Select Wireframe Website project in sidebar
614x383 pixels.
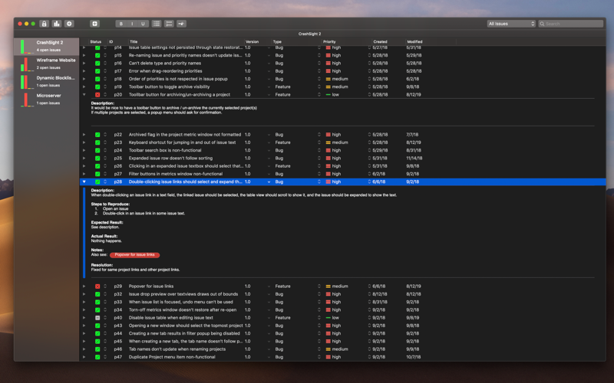click(x=56, y=60)
